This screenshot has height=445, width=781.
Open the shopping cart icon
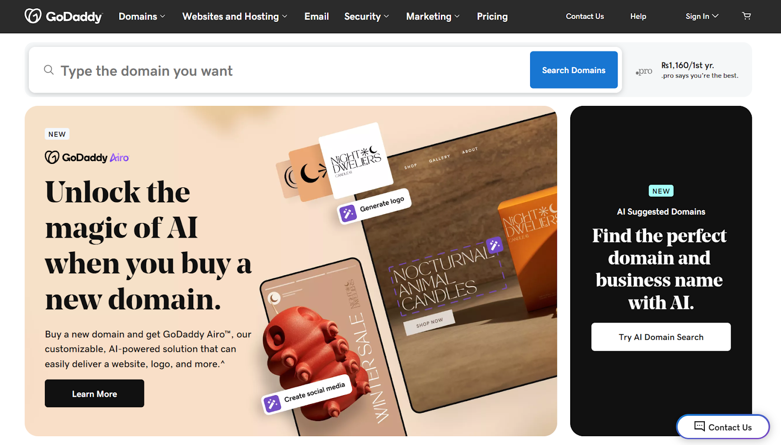tap(746, 16)
